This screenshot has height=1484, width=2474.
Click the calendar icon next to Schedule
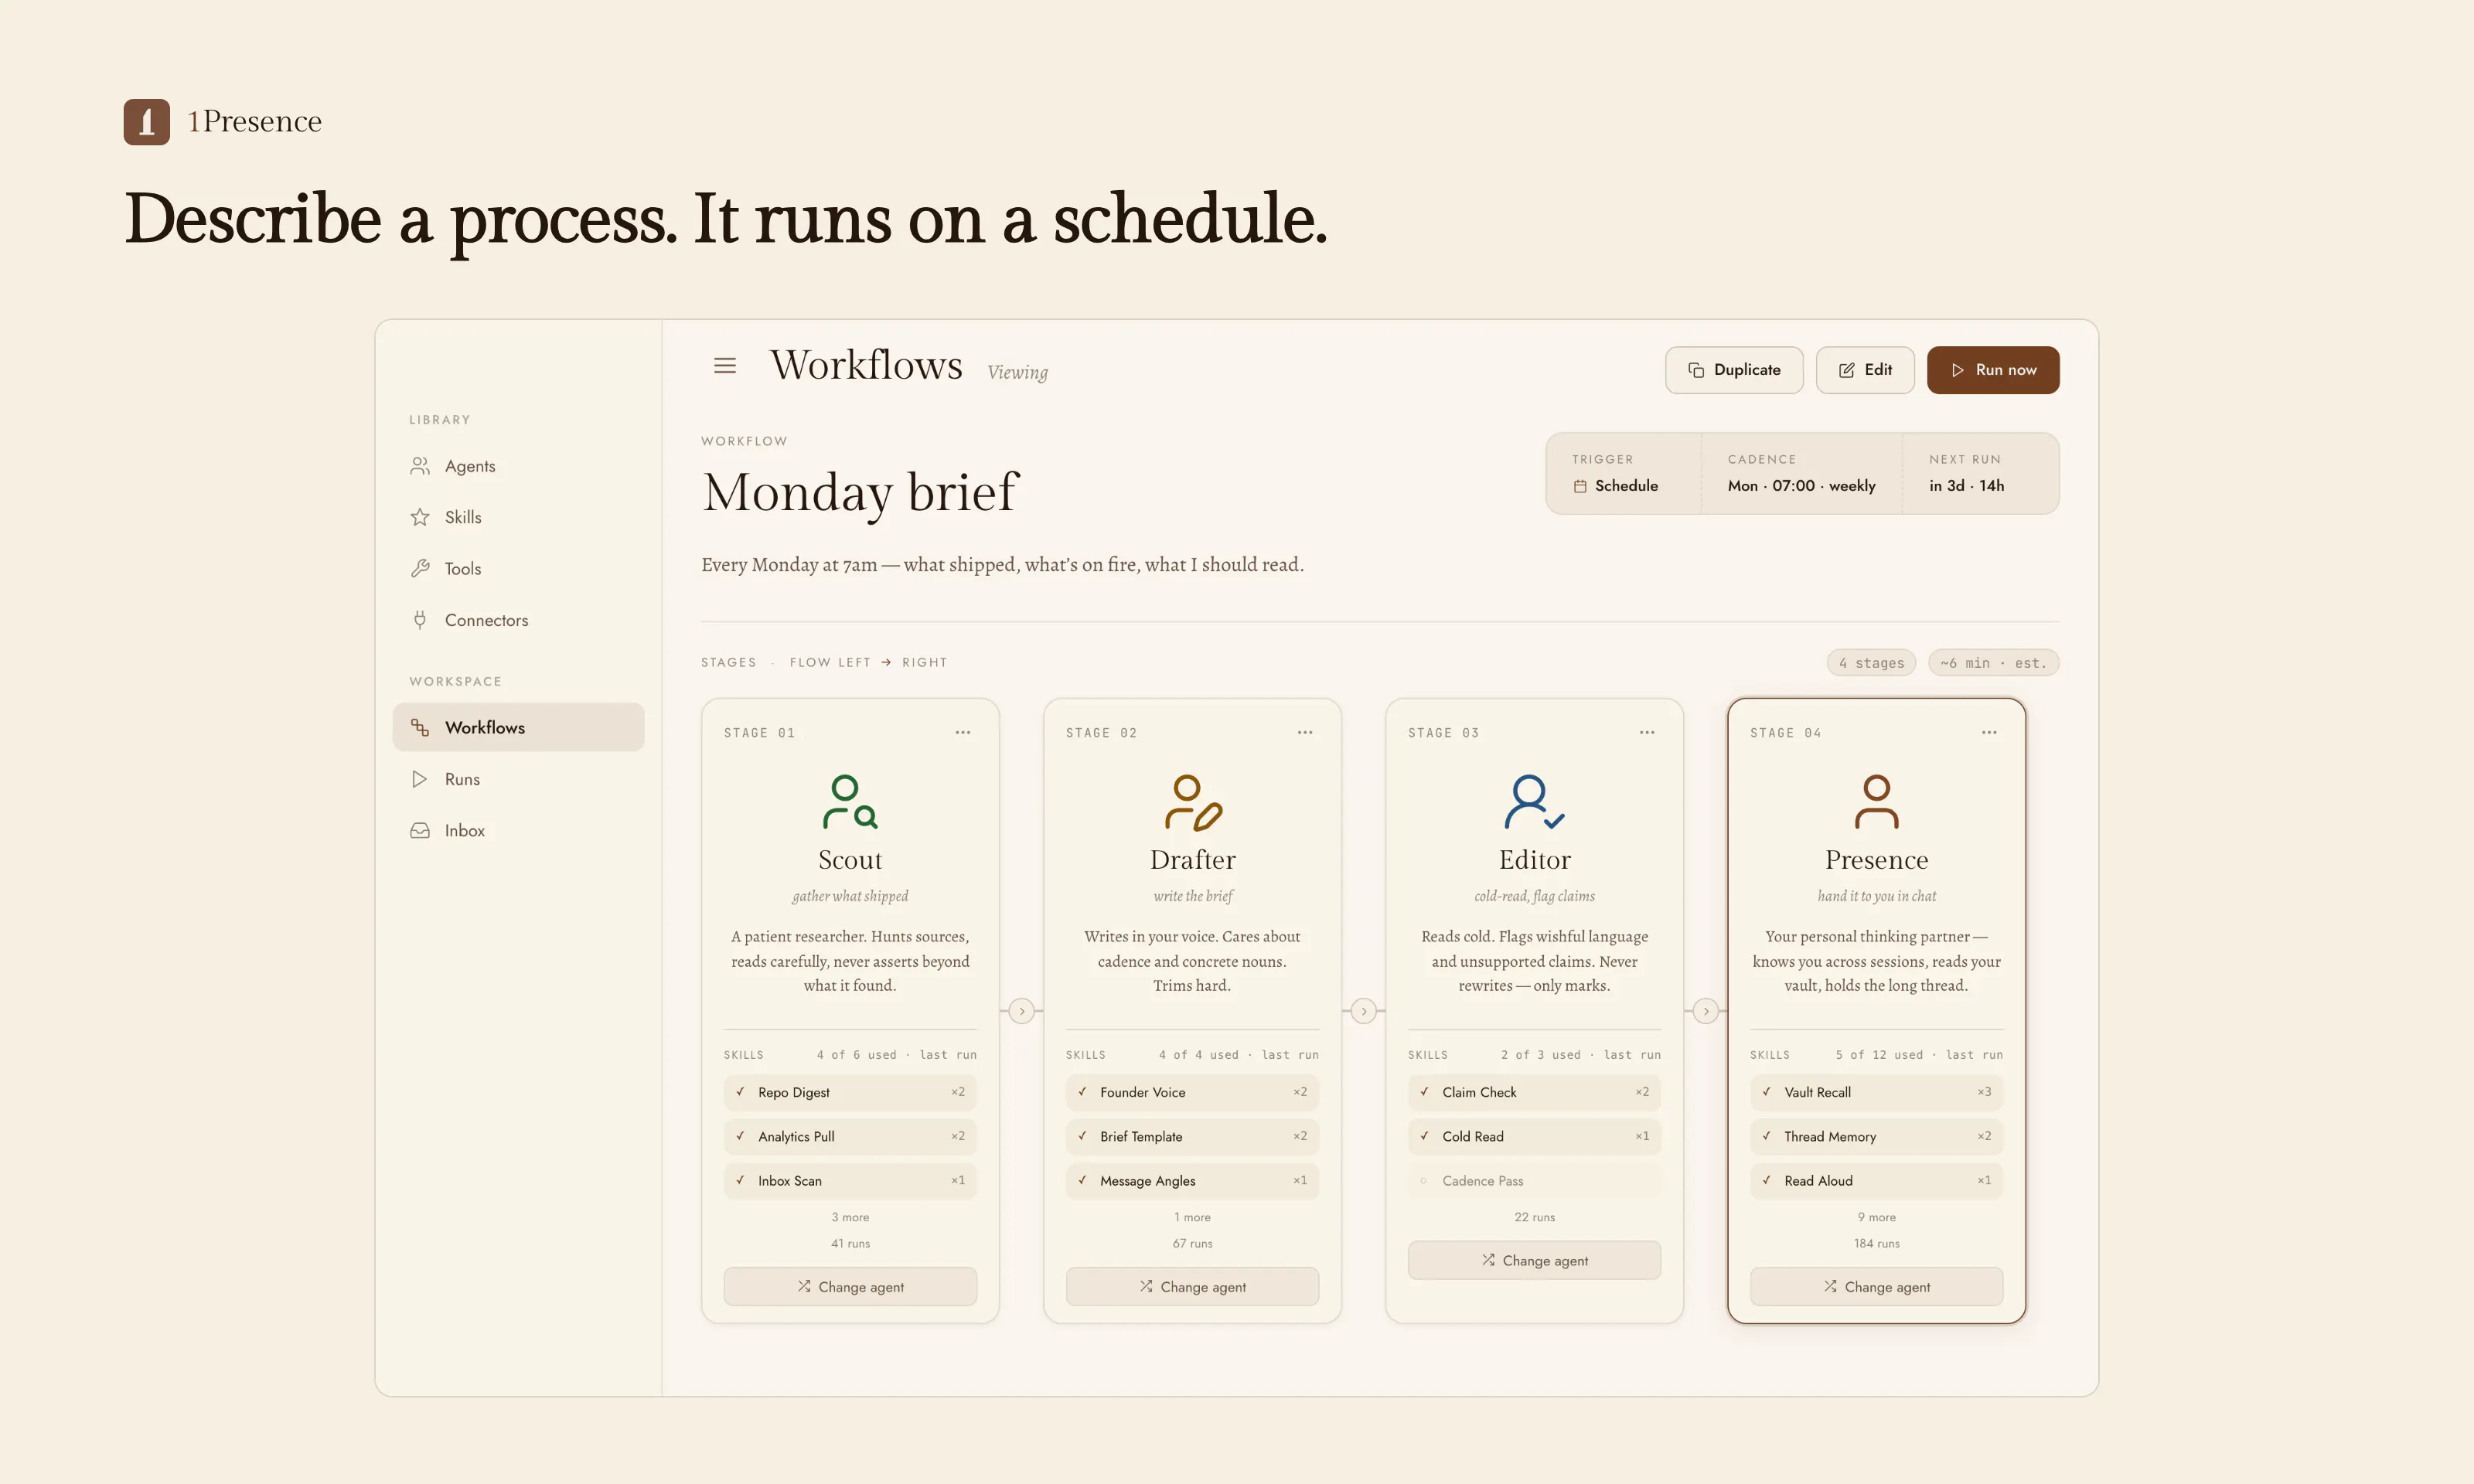(1580, 486)
